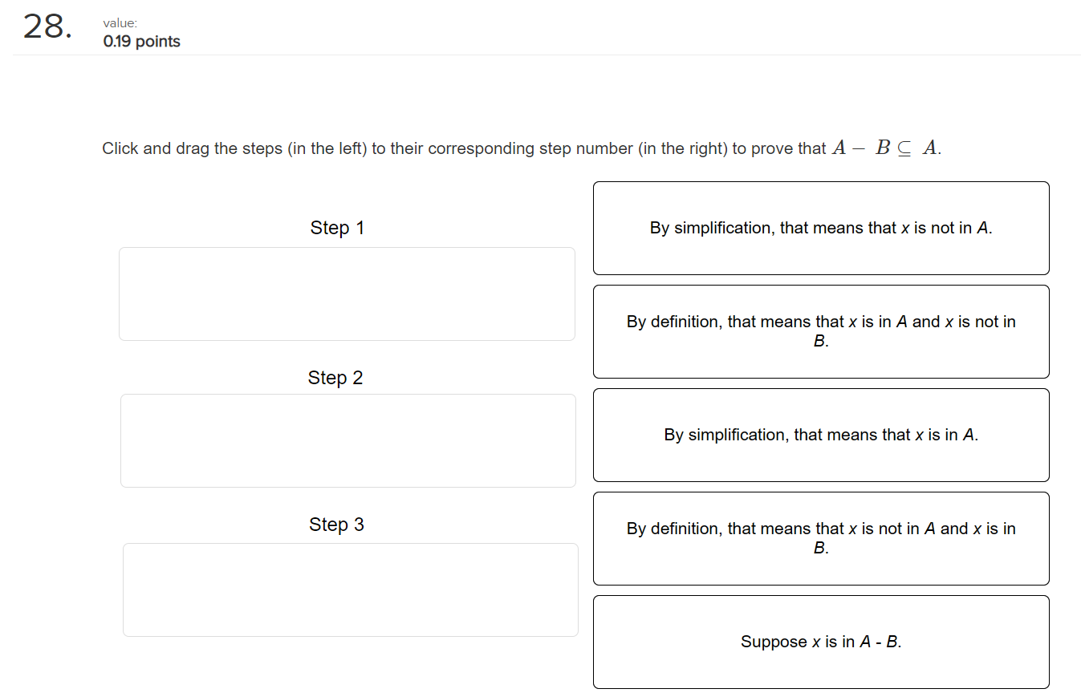Viewport: 1081px width, 697px height.
Task: Click the 'value:' label
Action: (119, 23)
